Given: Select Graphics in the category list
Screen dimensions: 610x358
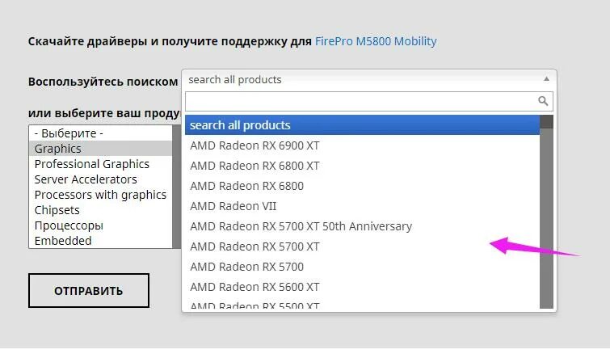Looking at the screenshot, I should coord(100,149).
